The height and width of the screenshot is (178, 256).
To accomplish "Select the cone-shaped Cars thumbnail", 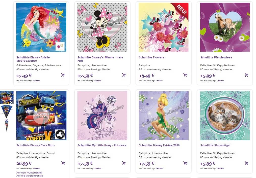I will click(x=7, y=111).
